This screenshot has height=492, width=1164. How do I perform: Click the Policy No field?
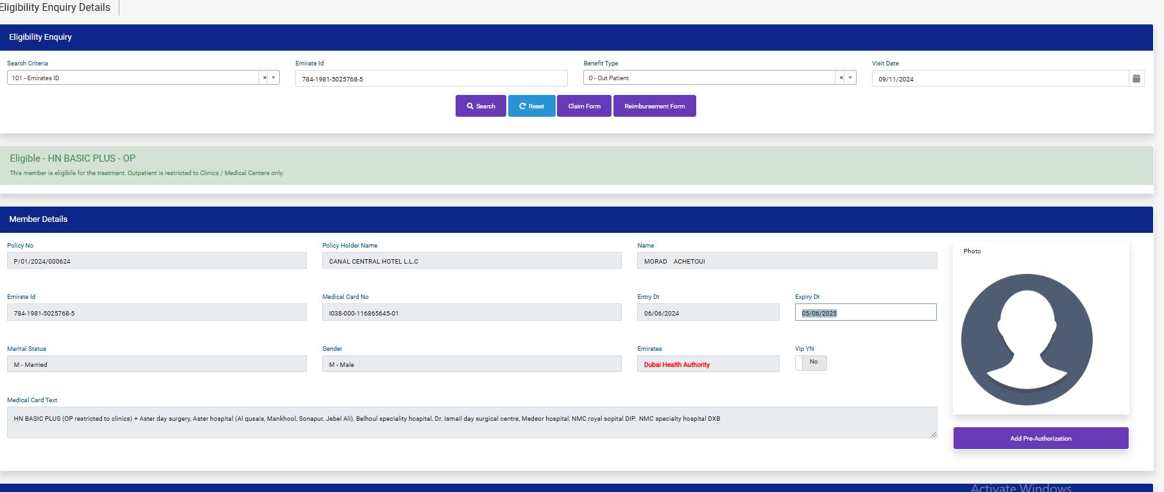[x=157, y=261]
